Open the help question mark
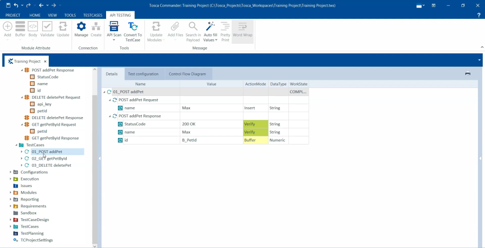 (479, 15)
